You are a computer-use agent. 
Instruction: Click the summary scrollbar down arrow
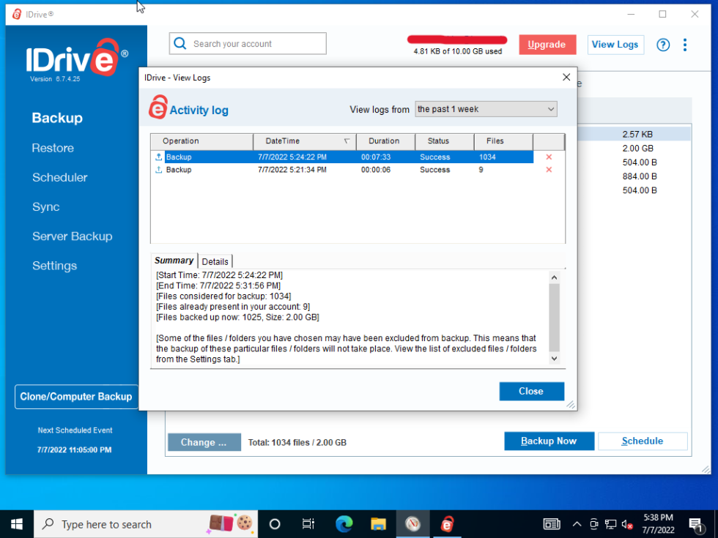click(x=554, y=359)
